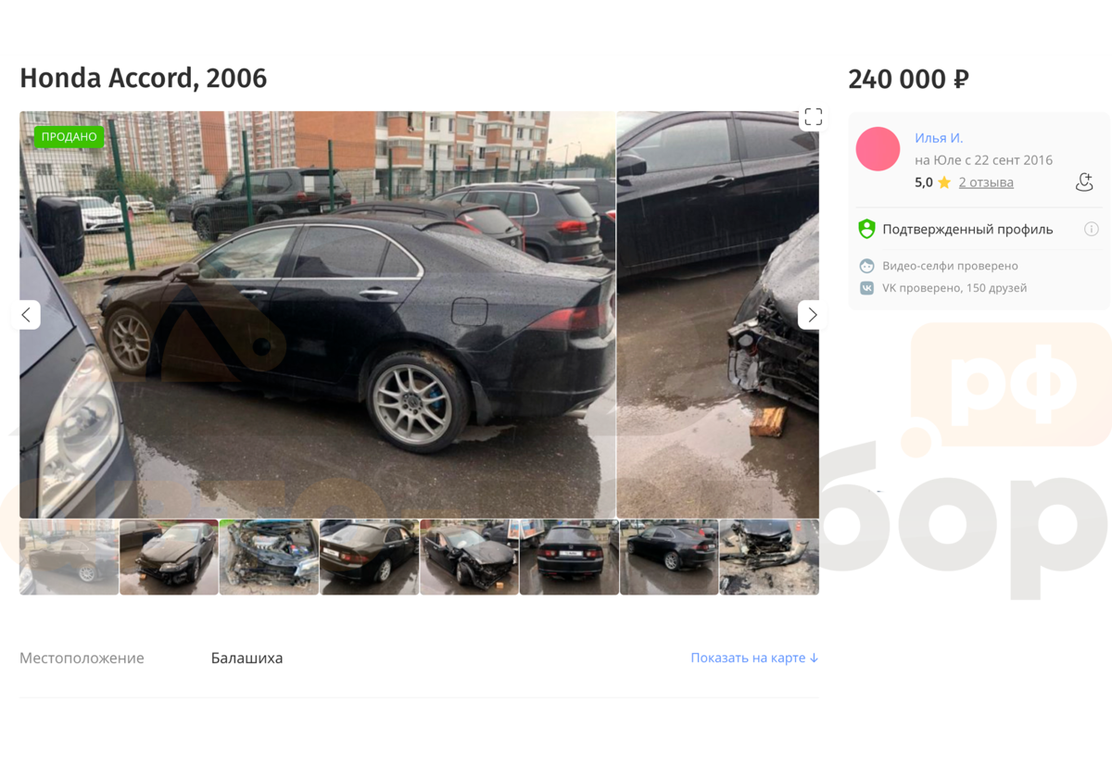Go to next photo arrow
This screenshot has width=1112, height=778.
(812, 315)
